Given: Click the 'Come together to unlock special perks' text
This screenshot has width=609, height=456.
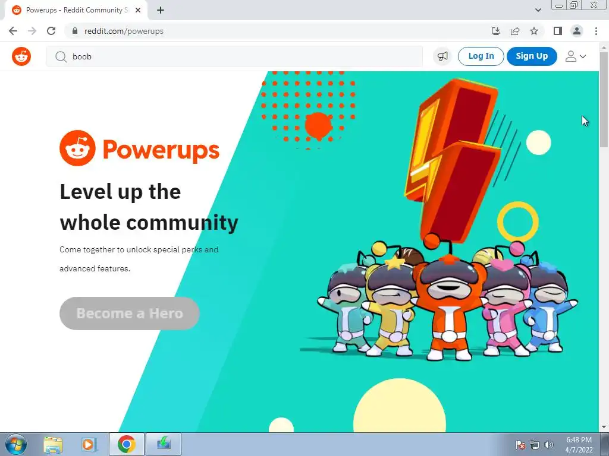Looking at the screenshot, I should [139, 259].
